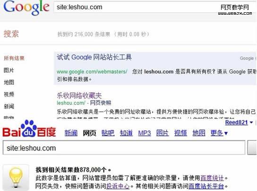The image size is (257, 191).
Task: Click the Google logo
Action: tap(26, 8)
